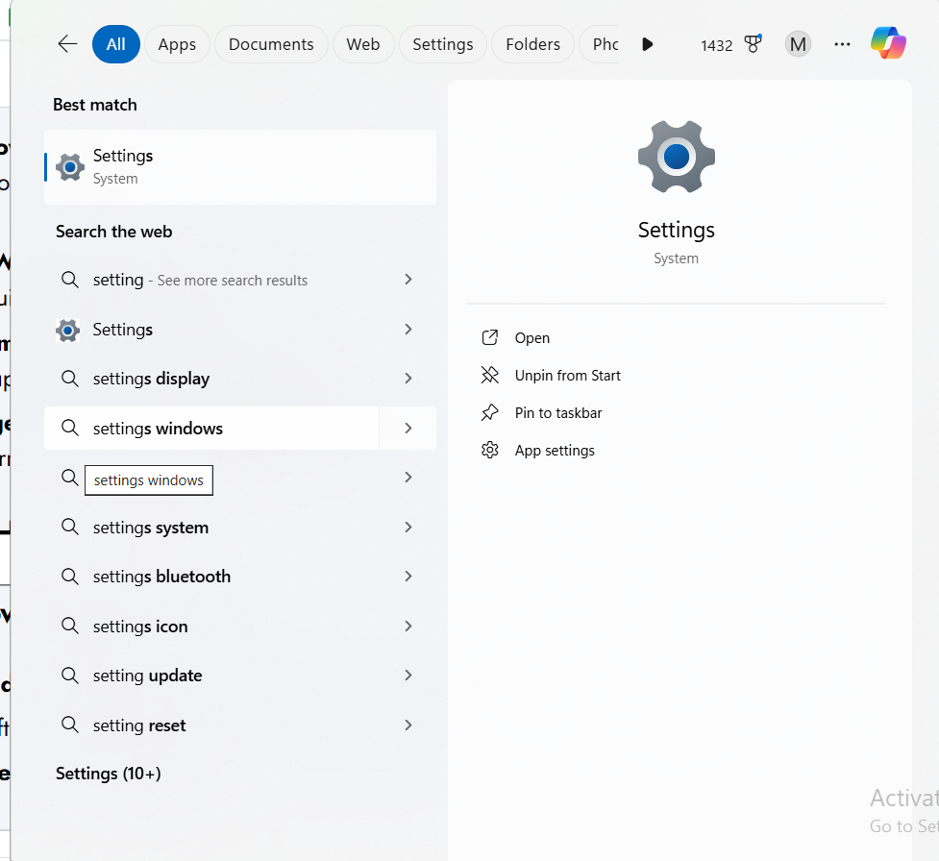This screenshot has height=861, width=939.
Task: Expand the 'settings bluetooth' suggestion chevron
Action: coord(408,576)
